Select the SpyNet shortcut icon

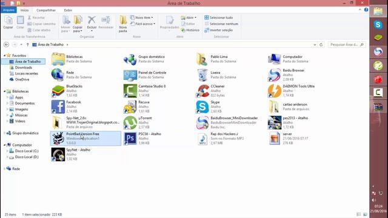pos(58,154)
